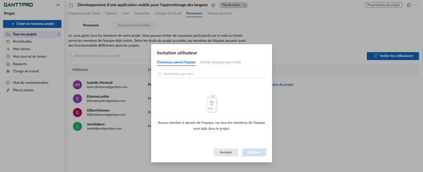Image resolution: width=423 pixels, height=172 pixels.
Task: Click the search magnifier in the dialog
Action: (x=160, y=74)
